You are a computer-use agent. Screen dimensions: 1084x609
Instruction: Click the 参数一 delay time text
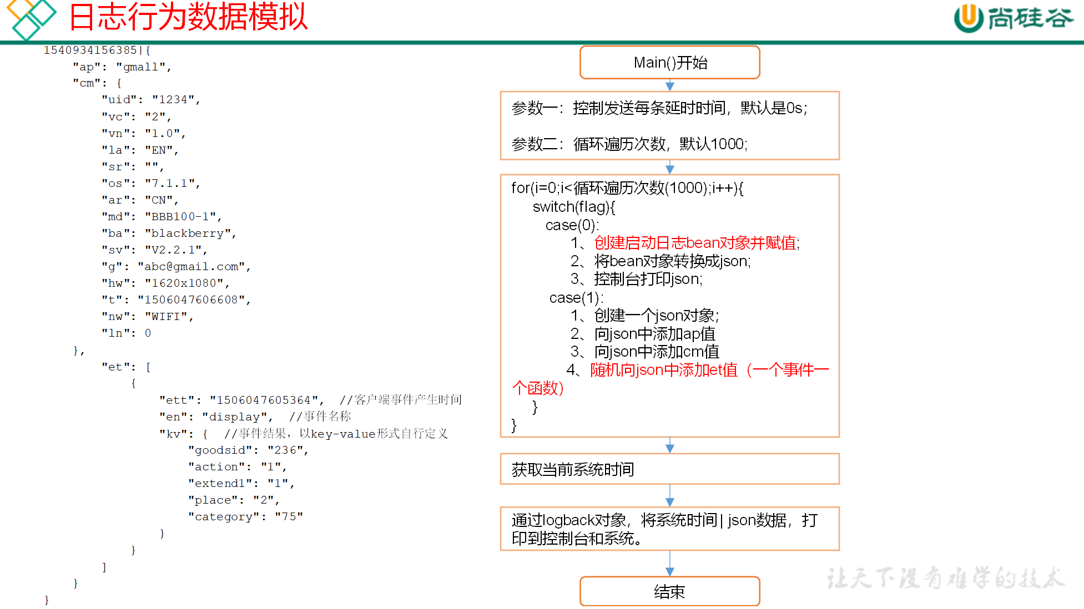[659, 108]
